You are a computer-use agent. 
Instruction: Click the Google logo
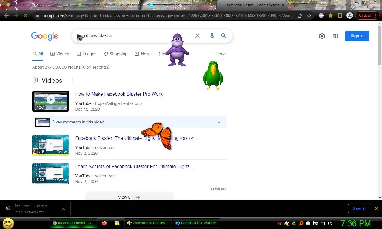click(45, 36)
